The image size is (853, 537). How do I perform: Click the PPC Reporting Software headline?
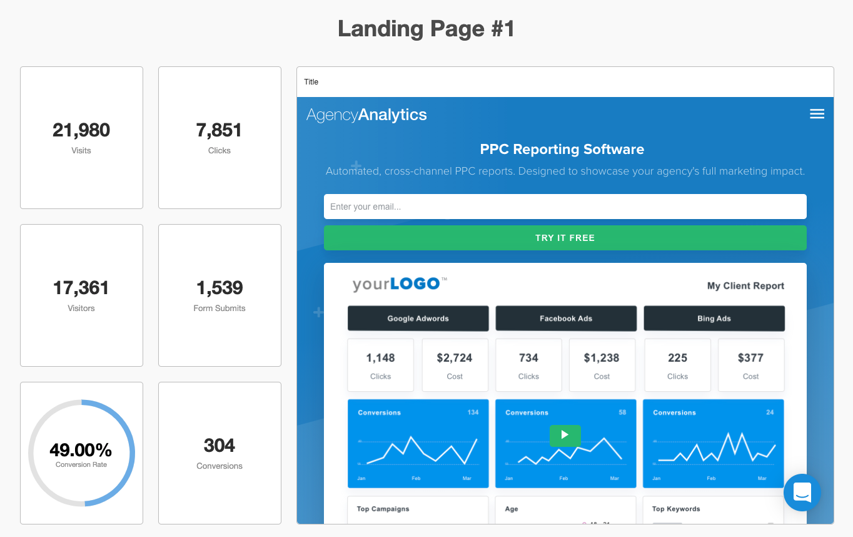point(562,149)
